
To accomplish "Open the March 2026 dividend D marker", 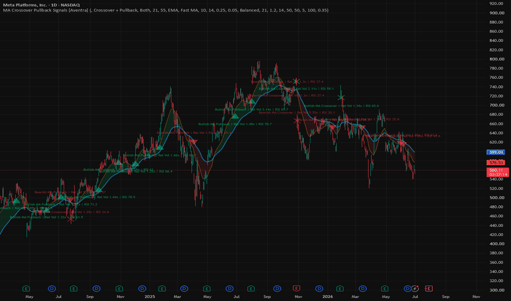I will click(363, 288).
